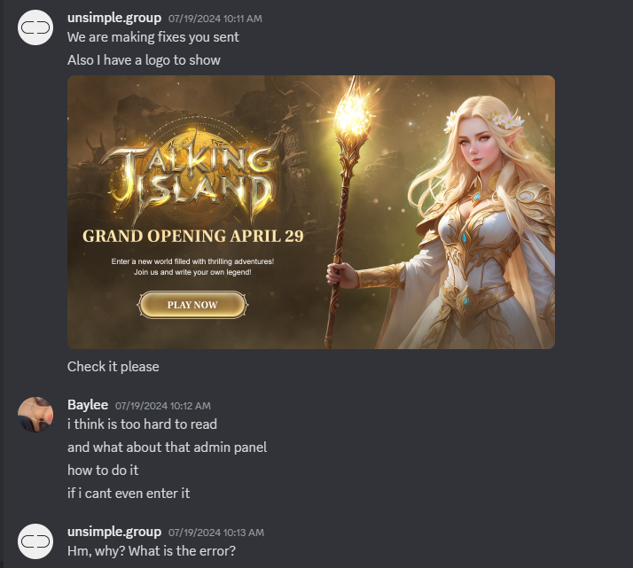The height and width of the screenshot is (568, 633).
Task: Select the message 'i think is too hard to read'
Action: pyautogui.click(x=142, y=424)
